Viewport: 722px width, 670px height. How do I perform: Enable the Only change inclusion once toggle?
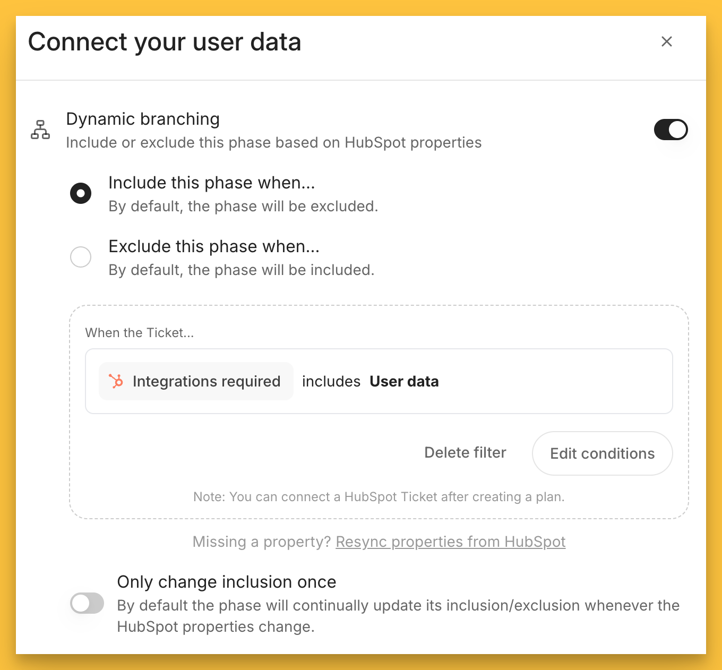[x=87, y=603]
